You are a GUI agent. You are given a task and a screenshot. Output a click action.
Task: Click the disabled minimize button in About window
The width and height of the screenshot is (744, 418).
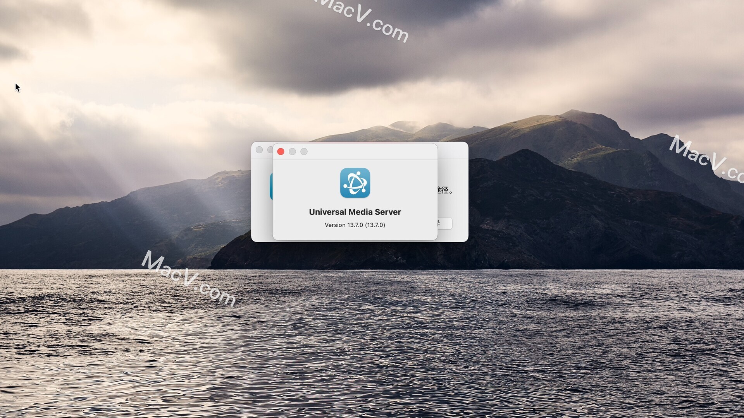pos(293,152)
